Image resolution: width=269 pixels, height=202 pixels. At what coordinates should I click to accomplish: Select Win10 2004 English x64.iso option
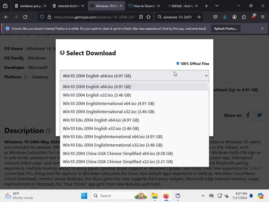pos(134,87)
